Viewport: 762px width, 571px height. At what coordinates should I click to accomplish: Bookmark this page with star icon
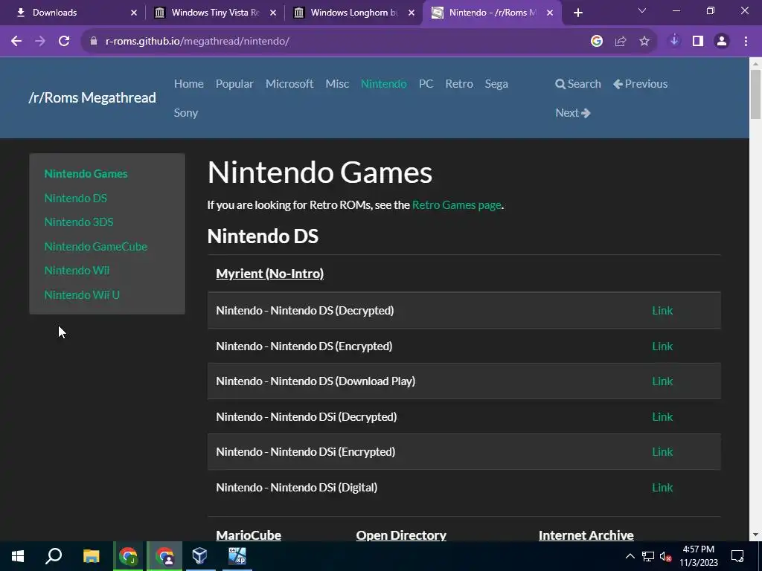(x=644, y=42)
